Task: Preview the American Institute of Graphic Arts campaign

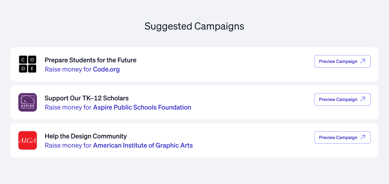Action: [x=342, y=137]
